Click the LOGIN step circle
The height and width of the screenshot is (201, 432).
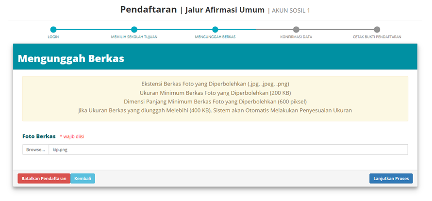[53, 30]
